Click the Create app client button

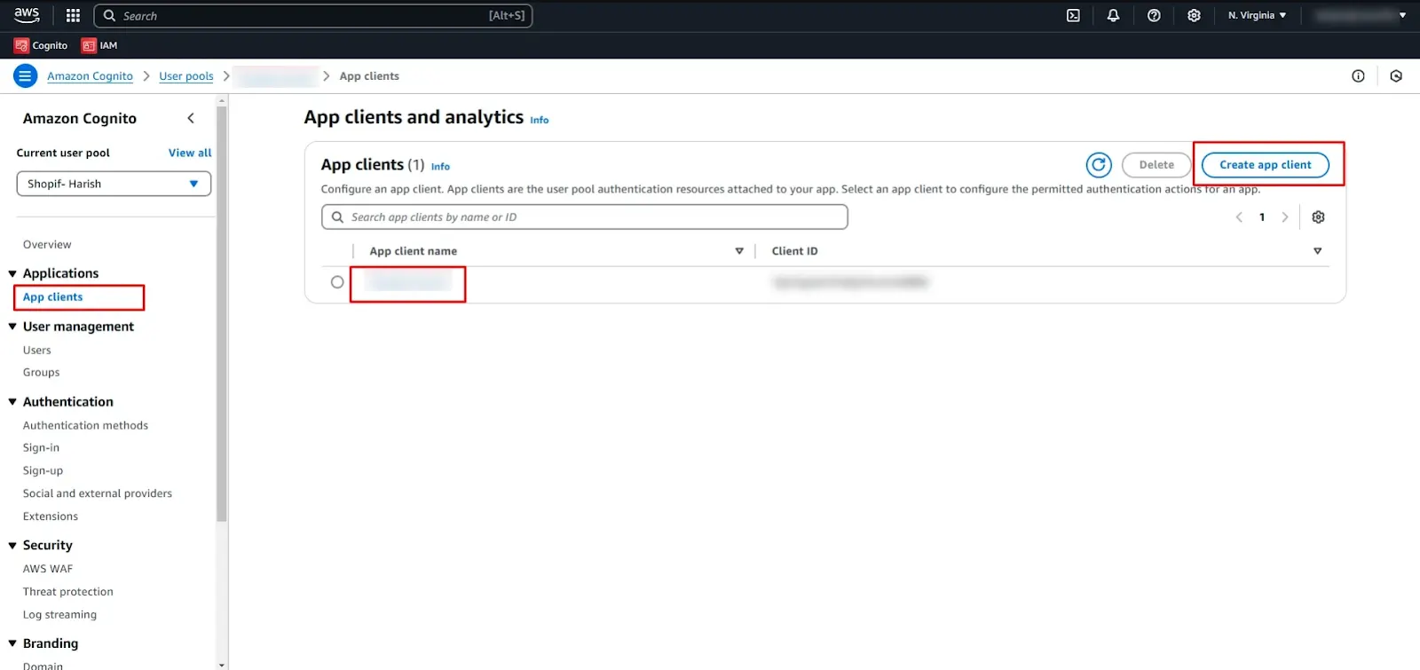[1265, 165]
